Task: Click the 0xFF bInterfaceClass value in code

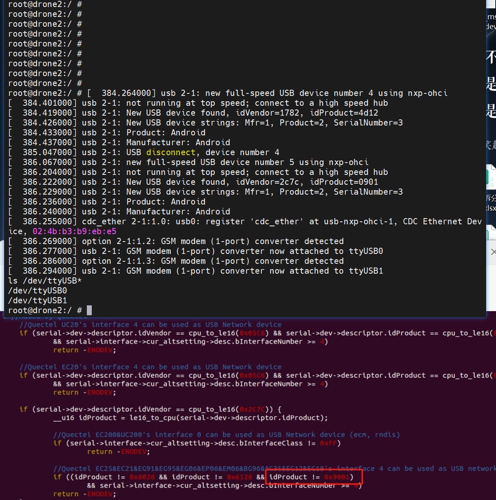Action: (328, 443)
